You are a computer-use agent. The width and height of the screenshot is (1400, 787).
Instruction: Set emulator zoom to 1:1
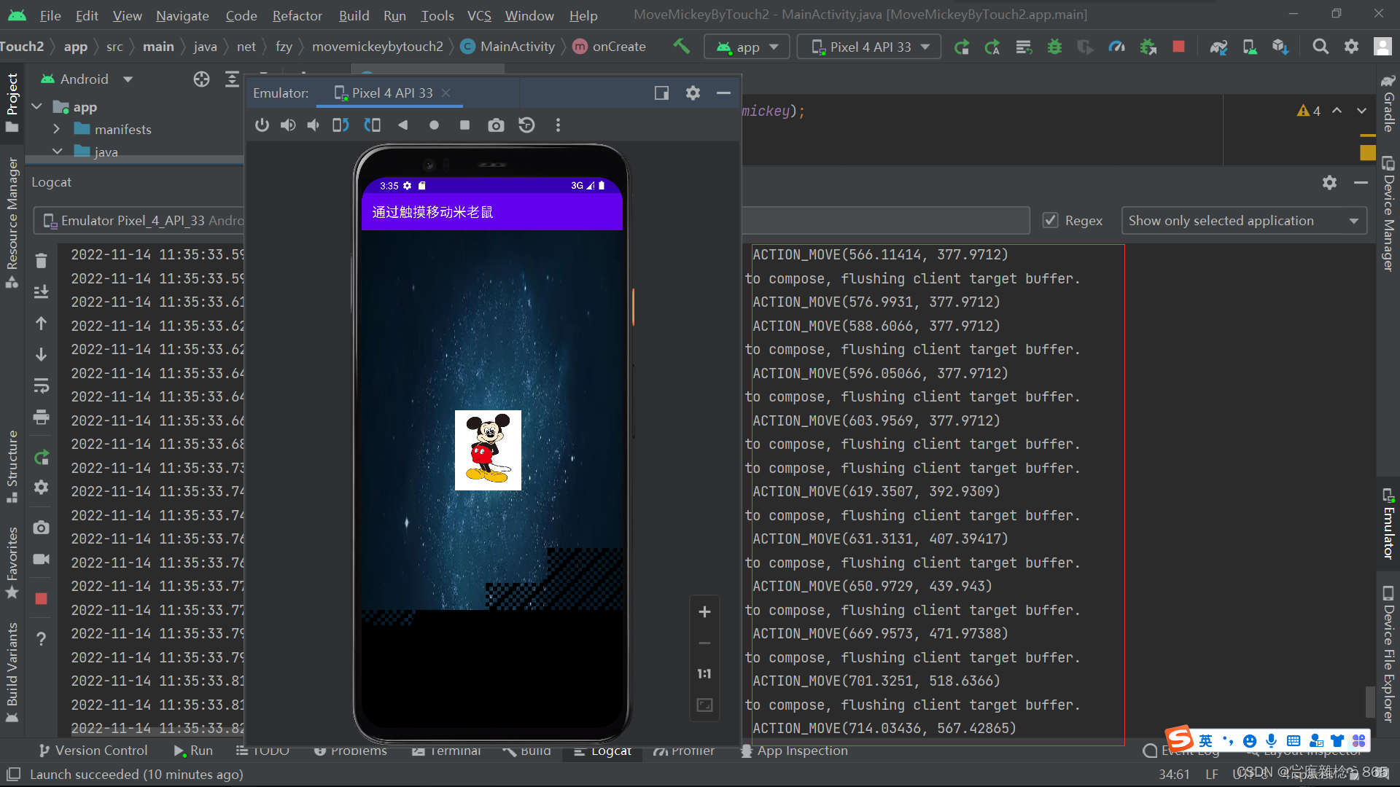704,674
